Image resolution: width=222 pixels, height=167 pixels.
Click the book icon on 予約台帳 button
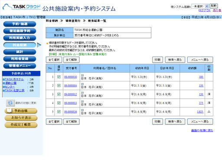pyautogui.click(x=9, y=110)
